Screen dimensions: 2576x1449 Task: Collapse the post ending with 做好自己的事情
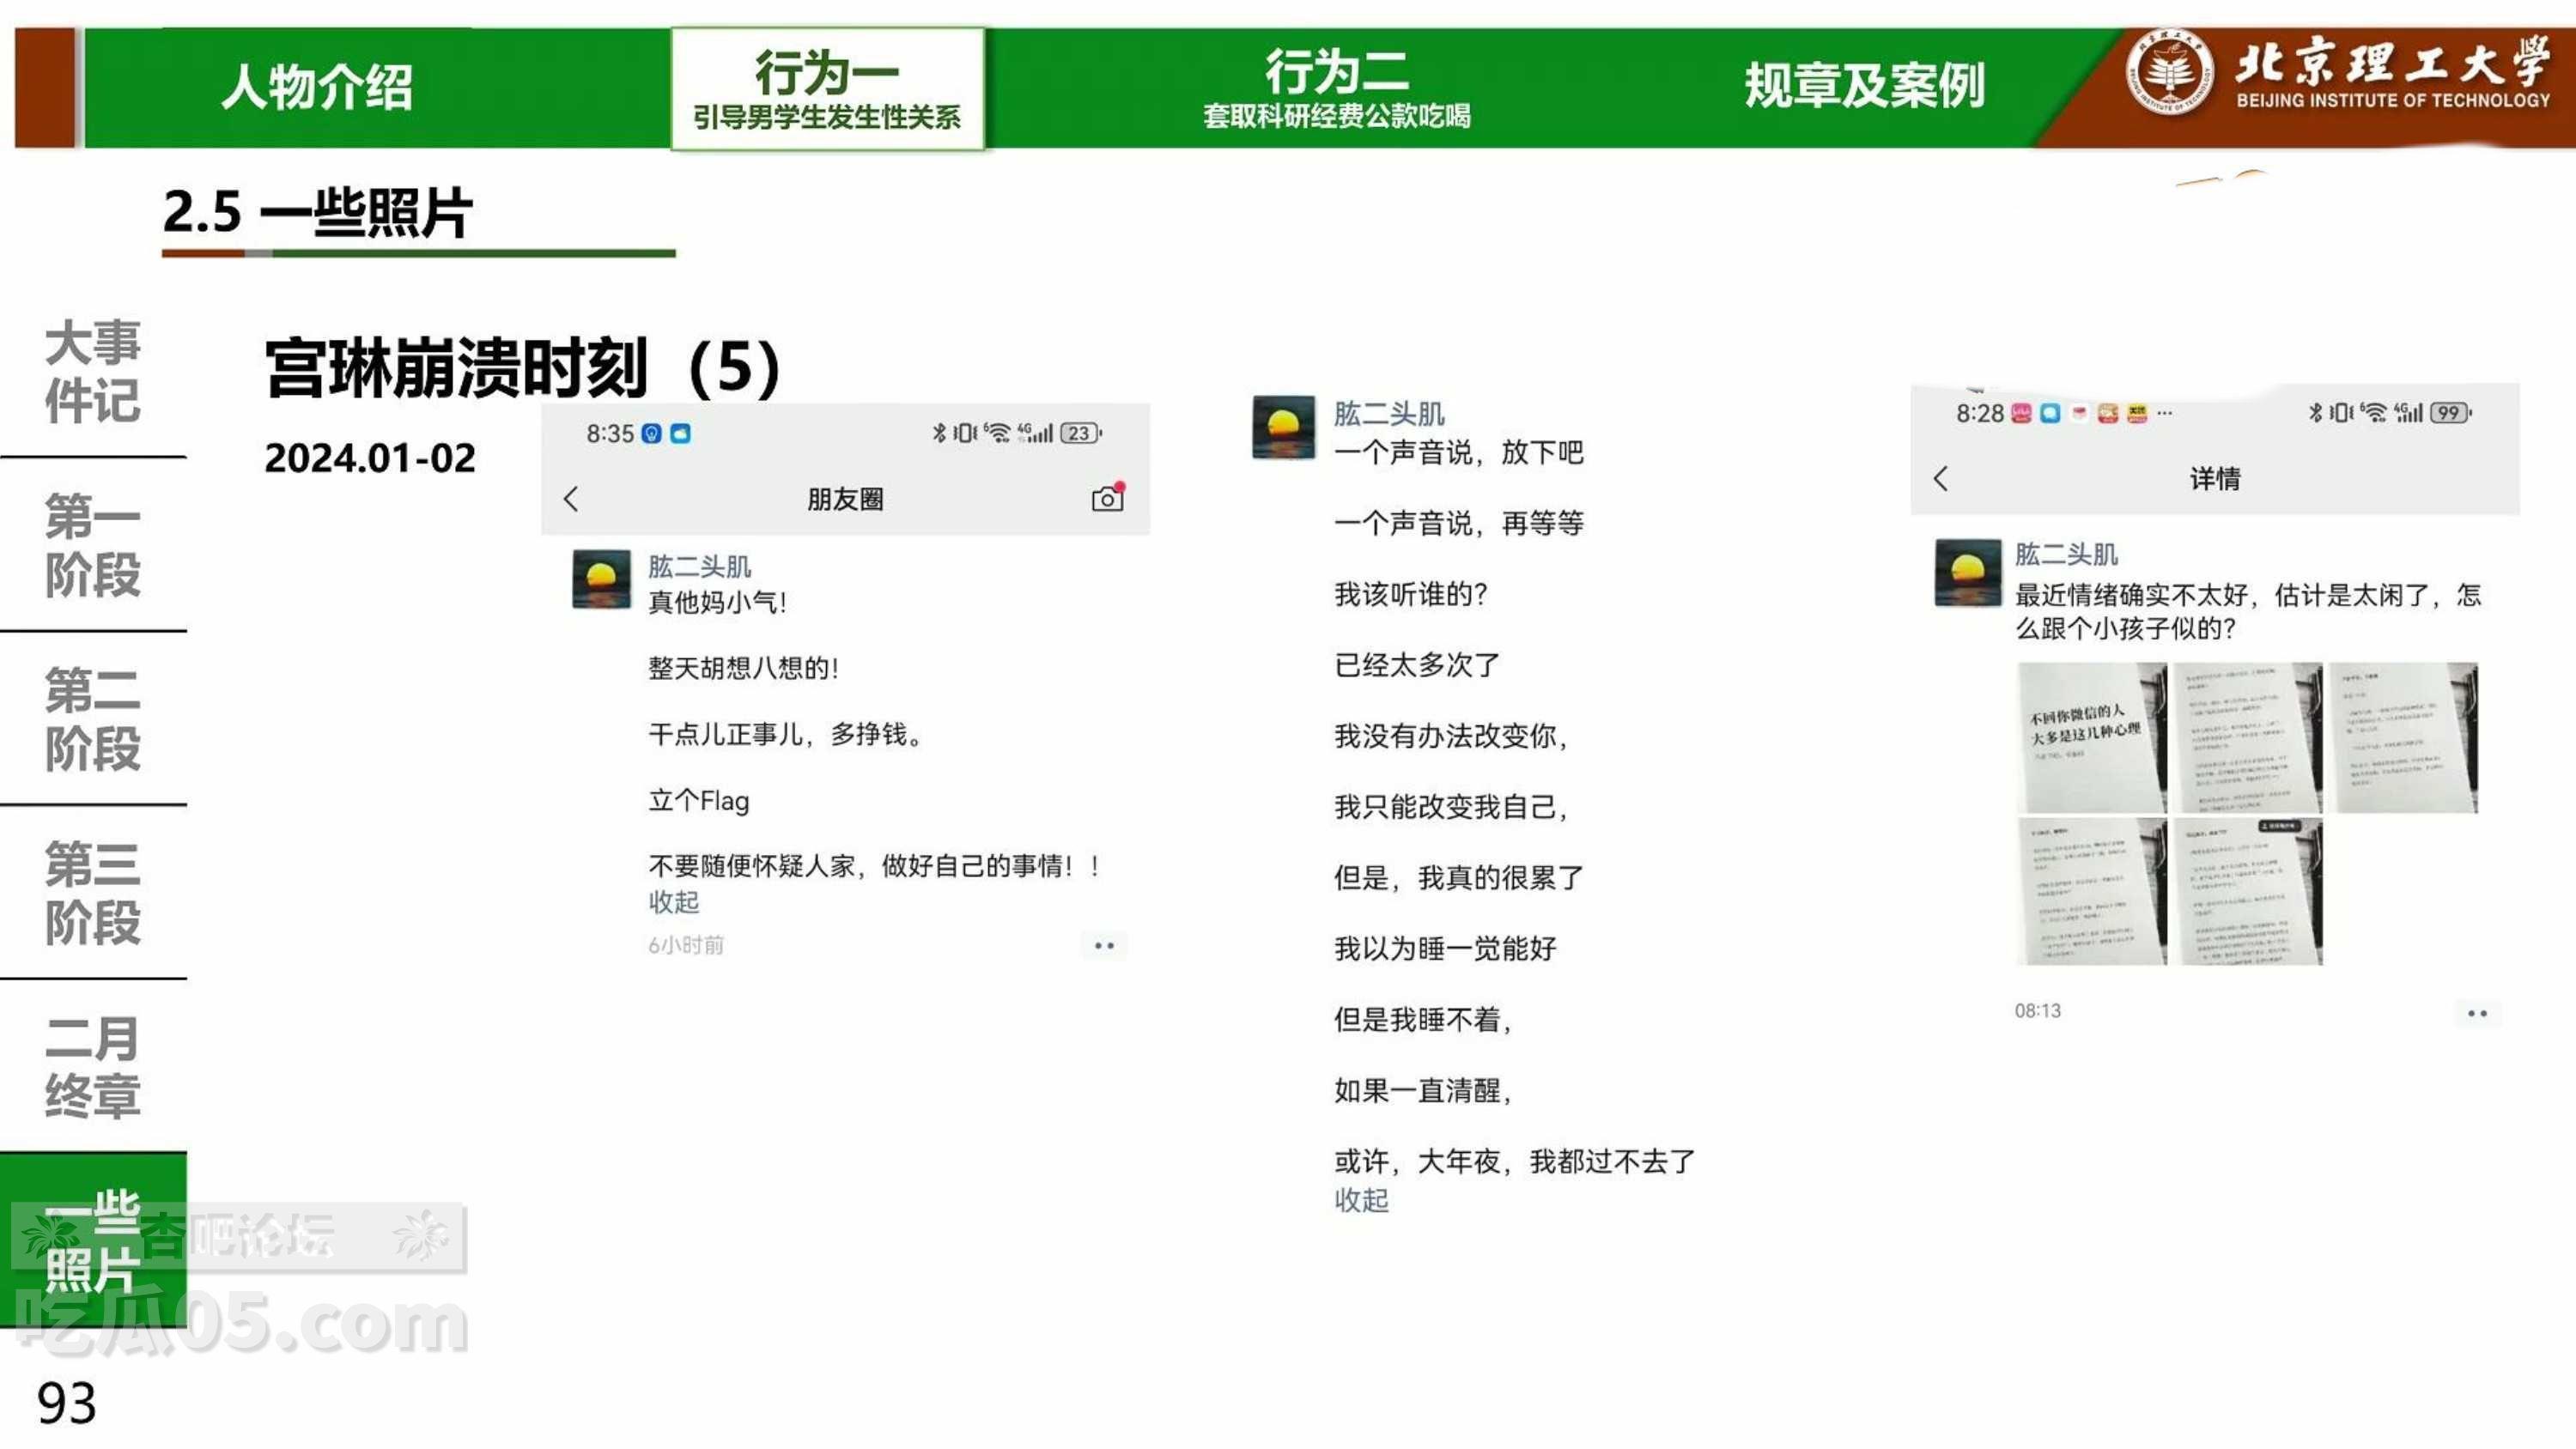click(x=673, y=902)
